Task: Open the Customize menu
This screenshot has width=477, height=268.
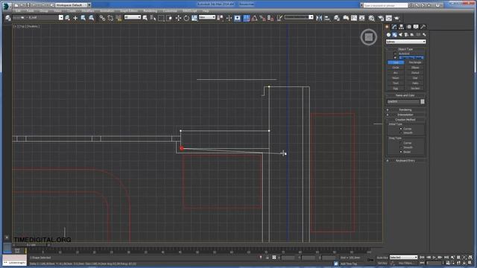Action: [x=170, y=11]
